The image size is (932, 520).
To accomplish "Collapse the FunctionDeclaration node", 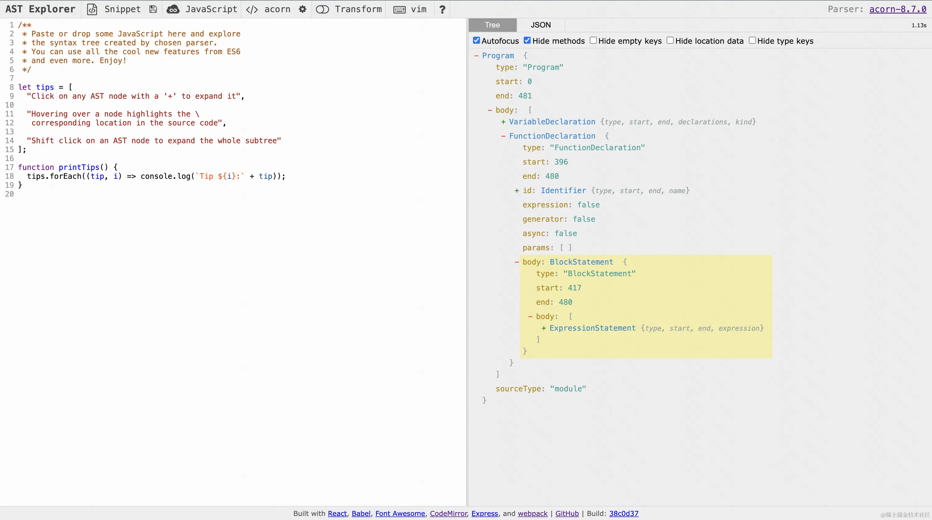I will click(503, 136).
